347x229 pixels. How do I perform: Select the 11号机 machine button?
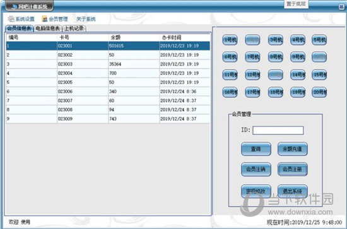[230, 75]
